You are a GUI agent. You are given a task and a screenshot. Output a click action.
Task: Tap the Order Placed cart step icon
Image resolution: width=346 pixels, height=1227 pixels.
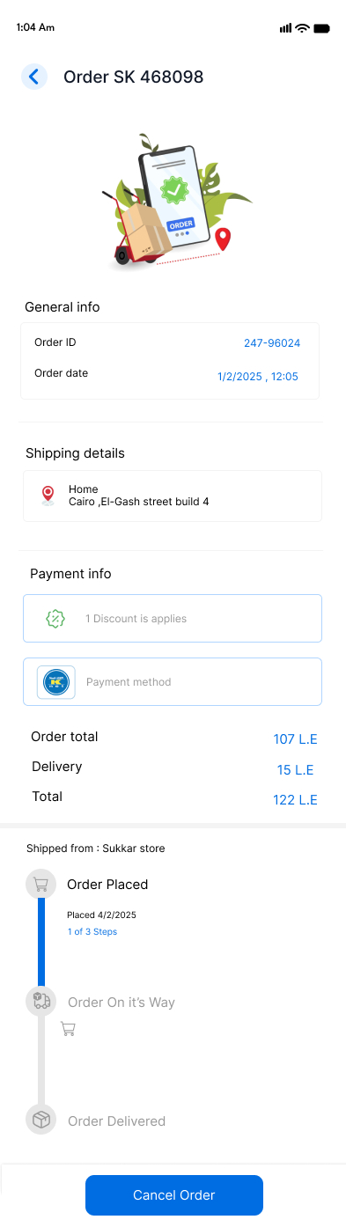40,884
